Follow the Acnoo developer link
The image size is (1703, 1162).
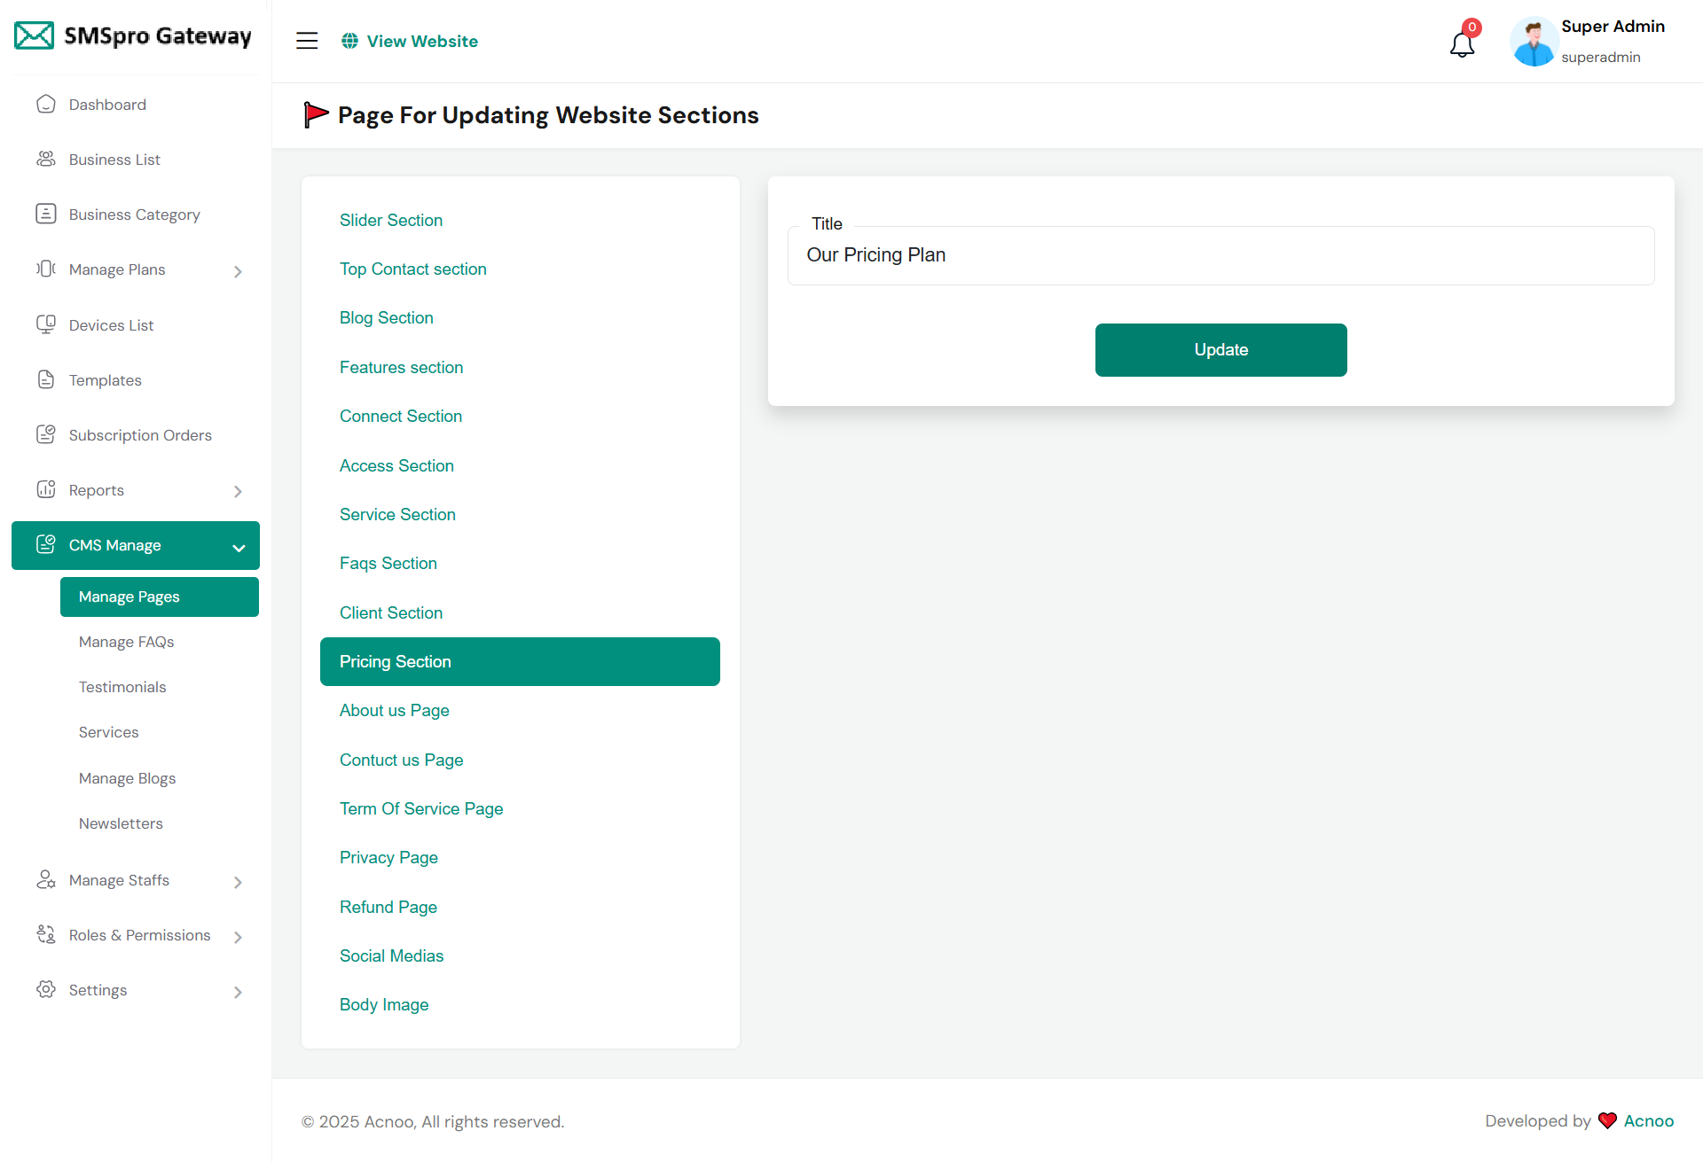click(1648, 1120)
